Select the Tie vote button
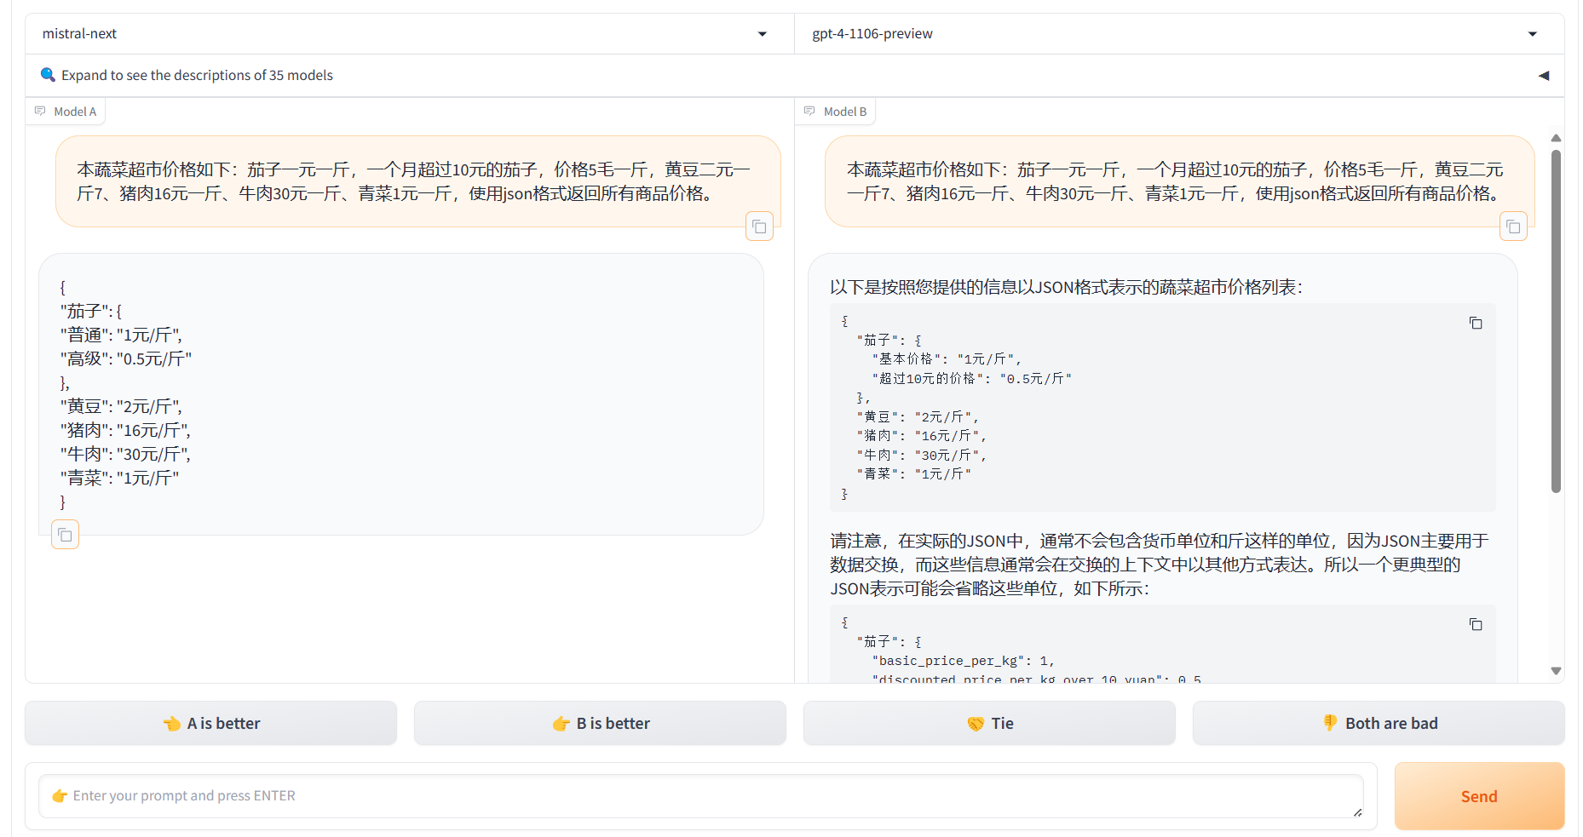This screenshot has width=1583, height=837. [989, 723]
